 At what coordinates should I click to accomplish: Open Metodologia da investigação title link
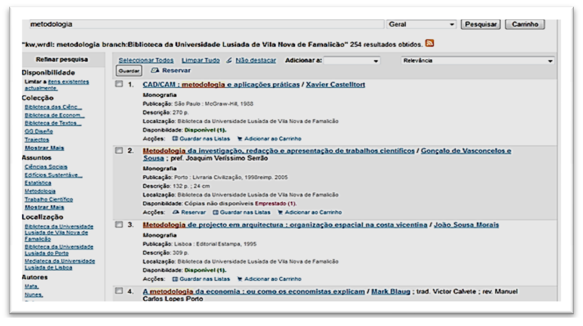click(x=279, y=151)
